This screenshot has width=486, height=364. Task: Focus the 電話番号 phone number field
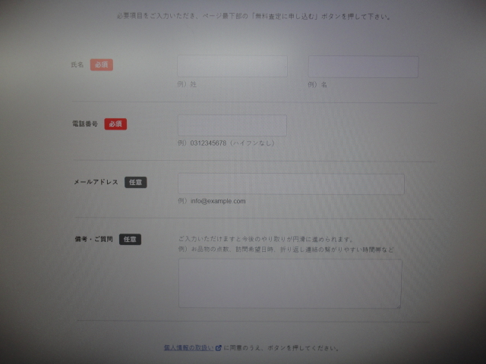click(x=232, y=125)
